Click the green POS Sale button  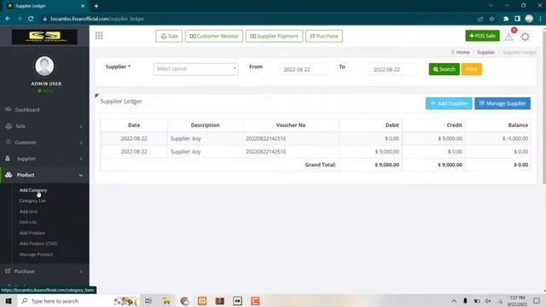click(482, 36)
